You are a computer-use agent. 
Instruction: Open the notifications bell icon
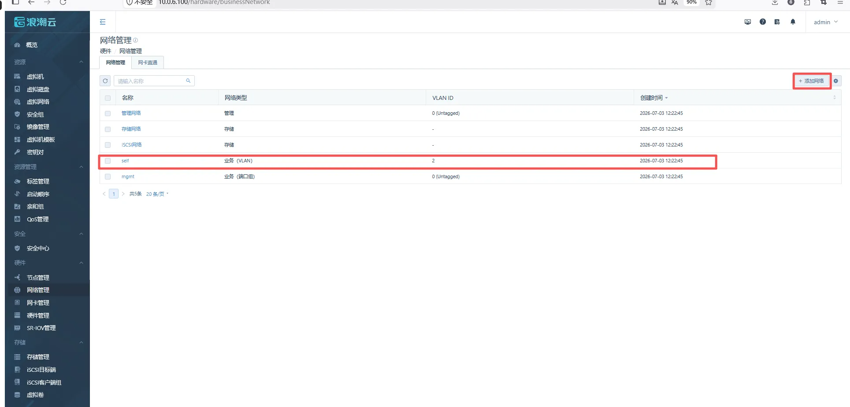[793, 22]
